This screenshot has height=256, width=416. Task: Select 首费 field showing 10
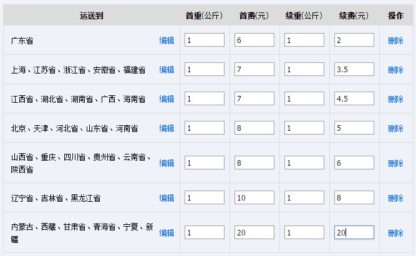pyautogui.click(x=254, y=197)
